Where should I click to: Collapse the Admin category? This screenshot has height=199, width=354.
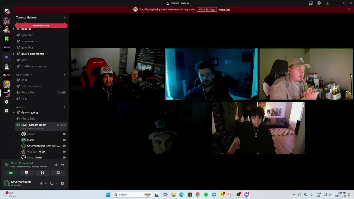21,107
